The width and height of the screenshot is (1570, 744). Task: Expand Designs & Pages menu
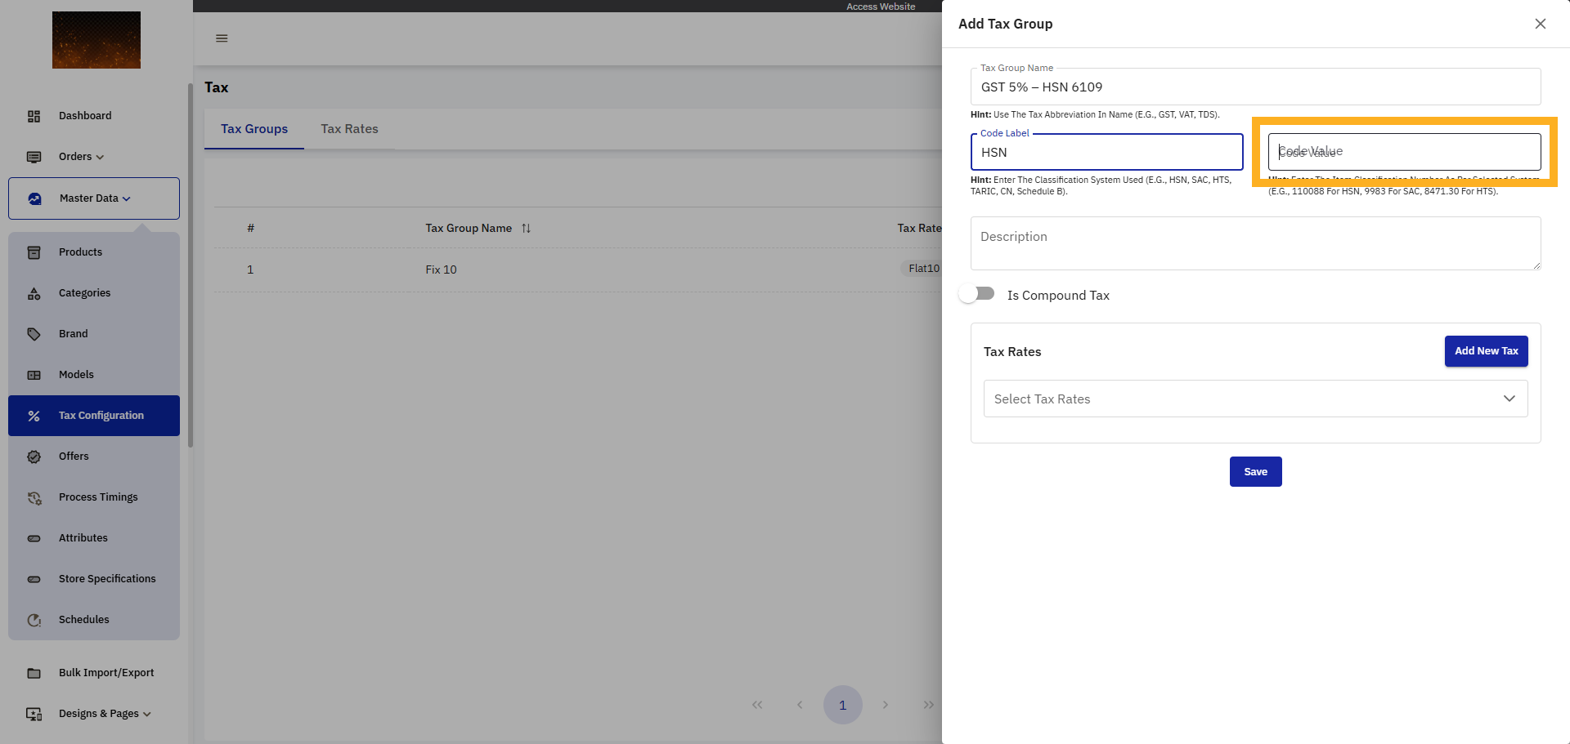tap(104, 714)
